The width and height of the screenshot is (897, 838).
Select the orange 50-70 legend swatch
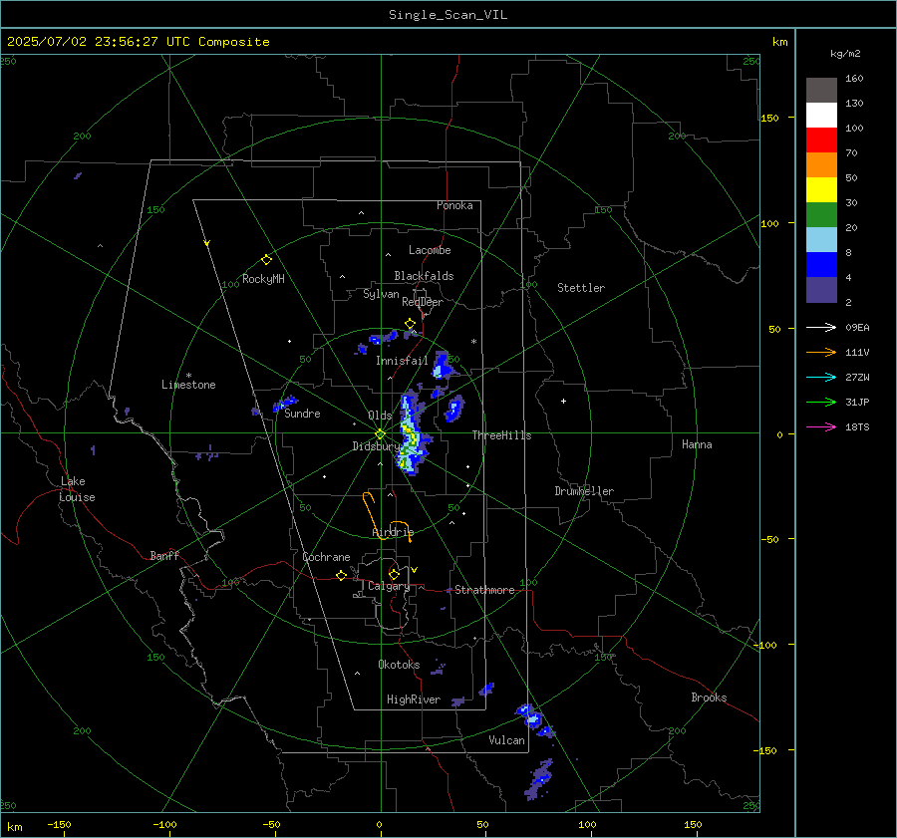821,164
